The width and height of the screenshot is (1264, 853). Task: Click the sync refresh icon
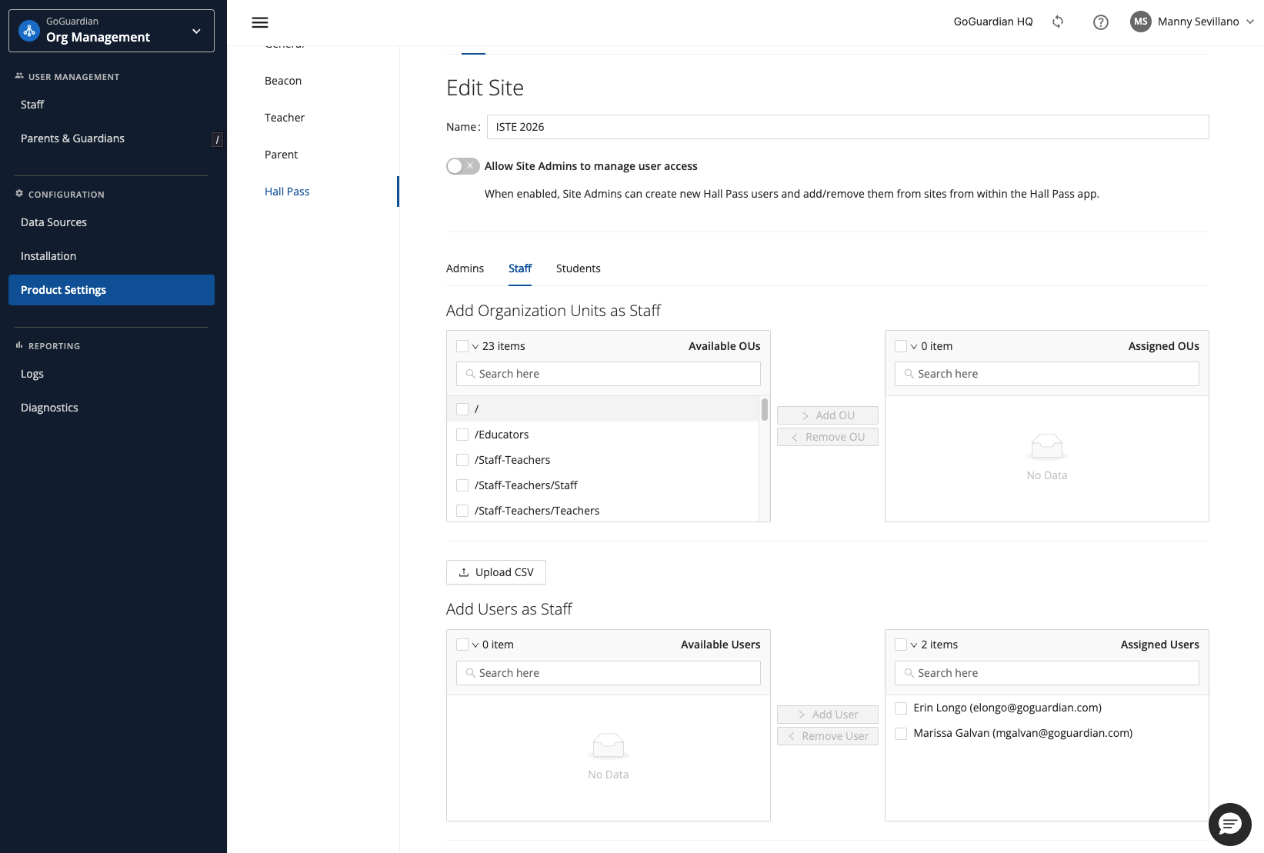(x=1058, y=22)
